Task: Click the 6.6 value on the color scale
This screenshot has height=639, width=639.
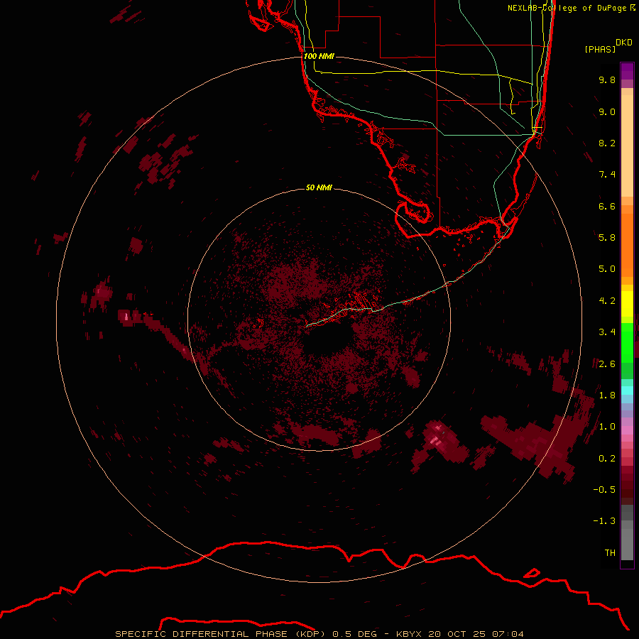Action: pos(607,206)
